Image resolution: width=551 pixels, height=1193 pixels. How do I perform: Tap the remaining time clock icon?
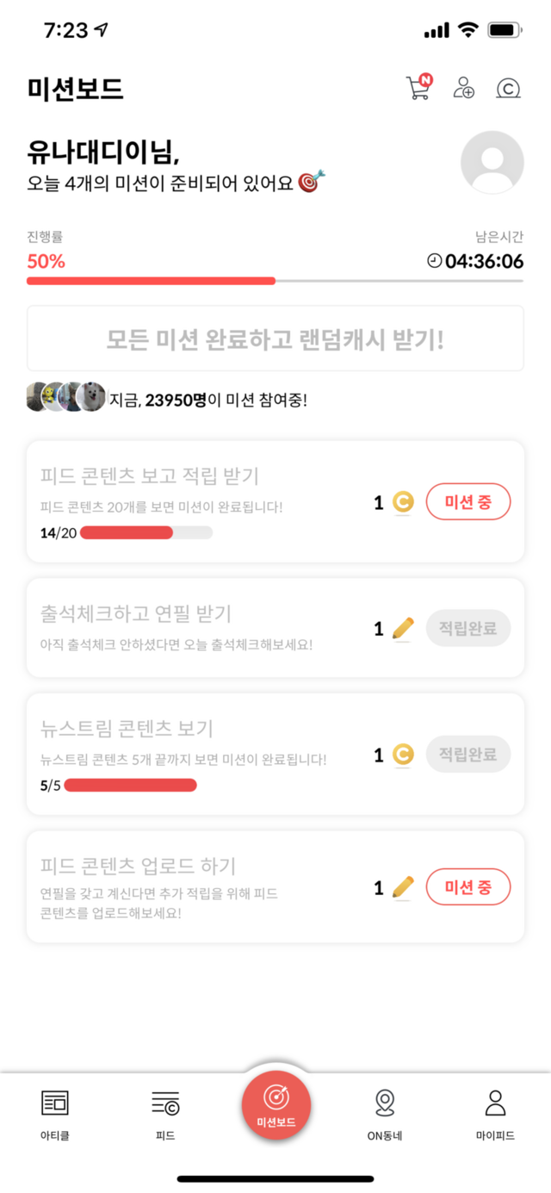[434, 261]
